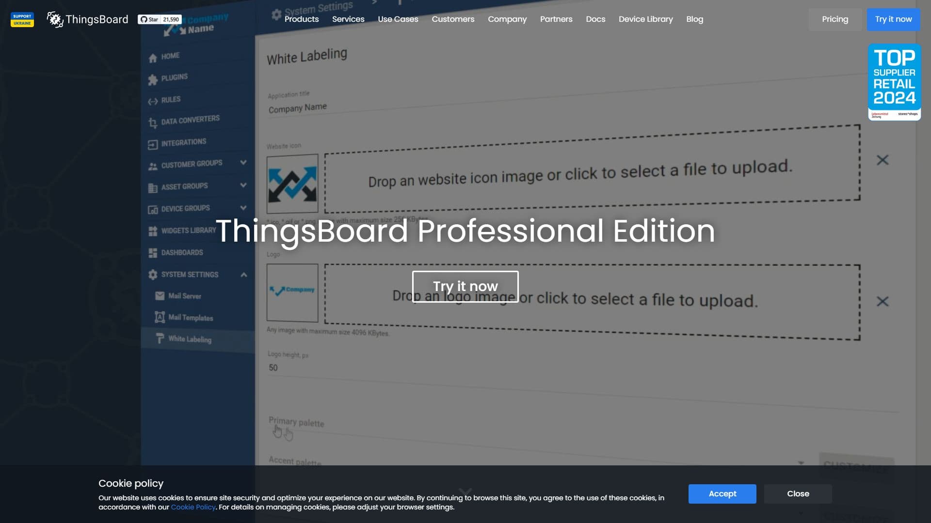Click the scroll-down chevron arrow
The height and width of the screenshot is (523, 931).
(465, 492)
